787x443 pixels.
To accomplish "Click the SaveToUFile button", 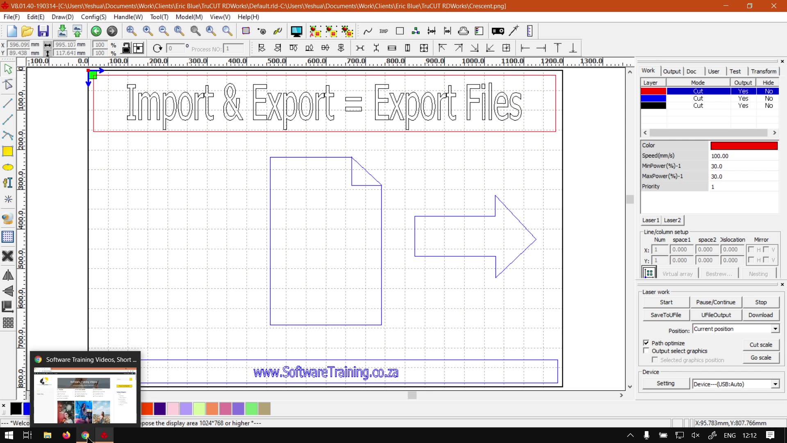I will [666, 315].
